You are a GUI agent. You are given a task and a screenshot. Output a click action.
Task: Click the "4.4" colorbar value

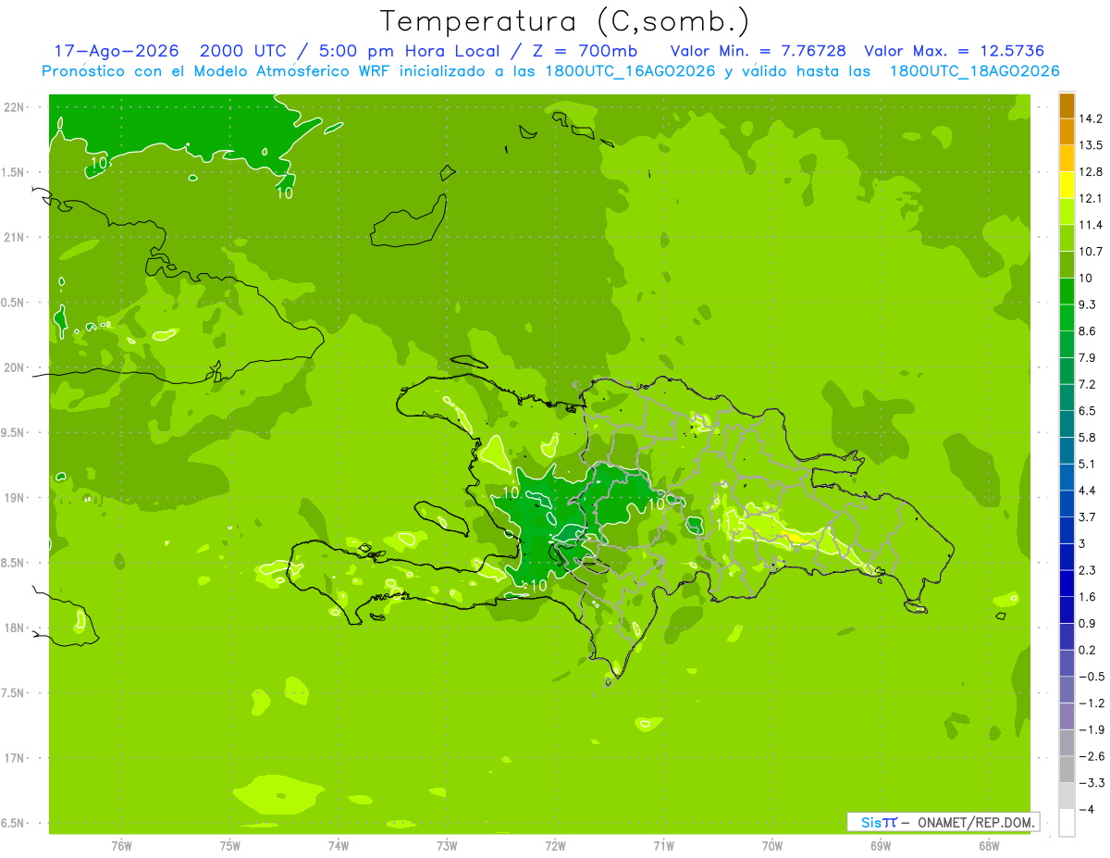tap(1087, 491)
